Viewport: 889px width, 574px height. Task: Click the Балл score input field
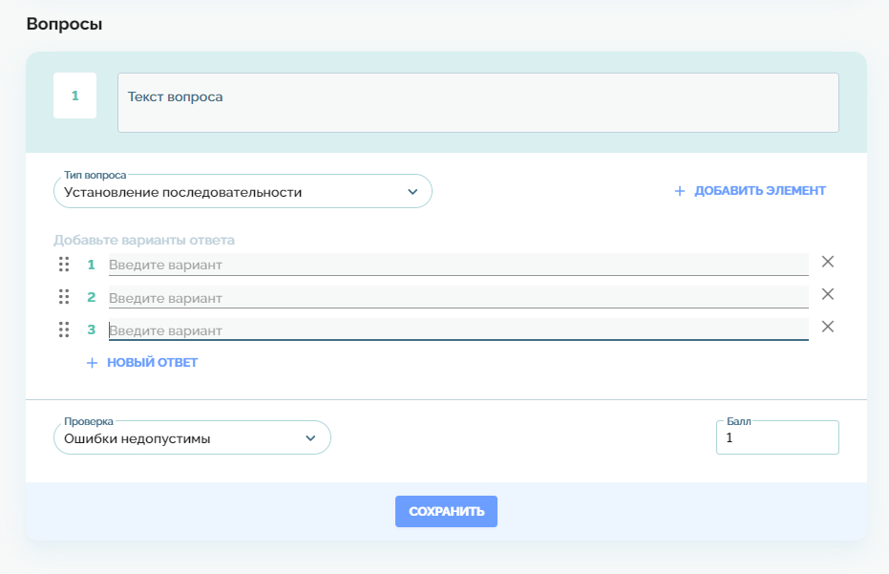coord(777,438)
